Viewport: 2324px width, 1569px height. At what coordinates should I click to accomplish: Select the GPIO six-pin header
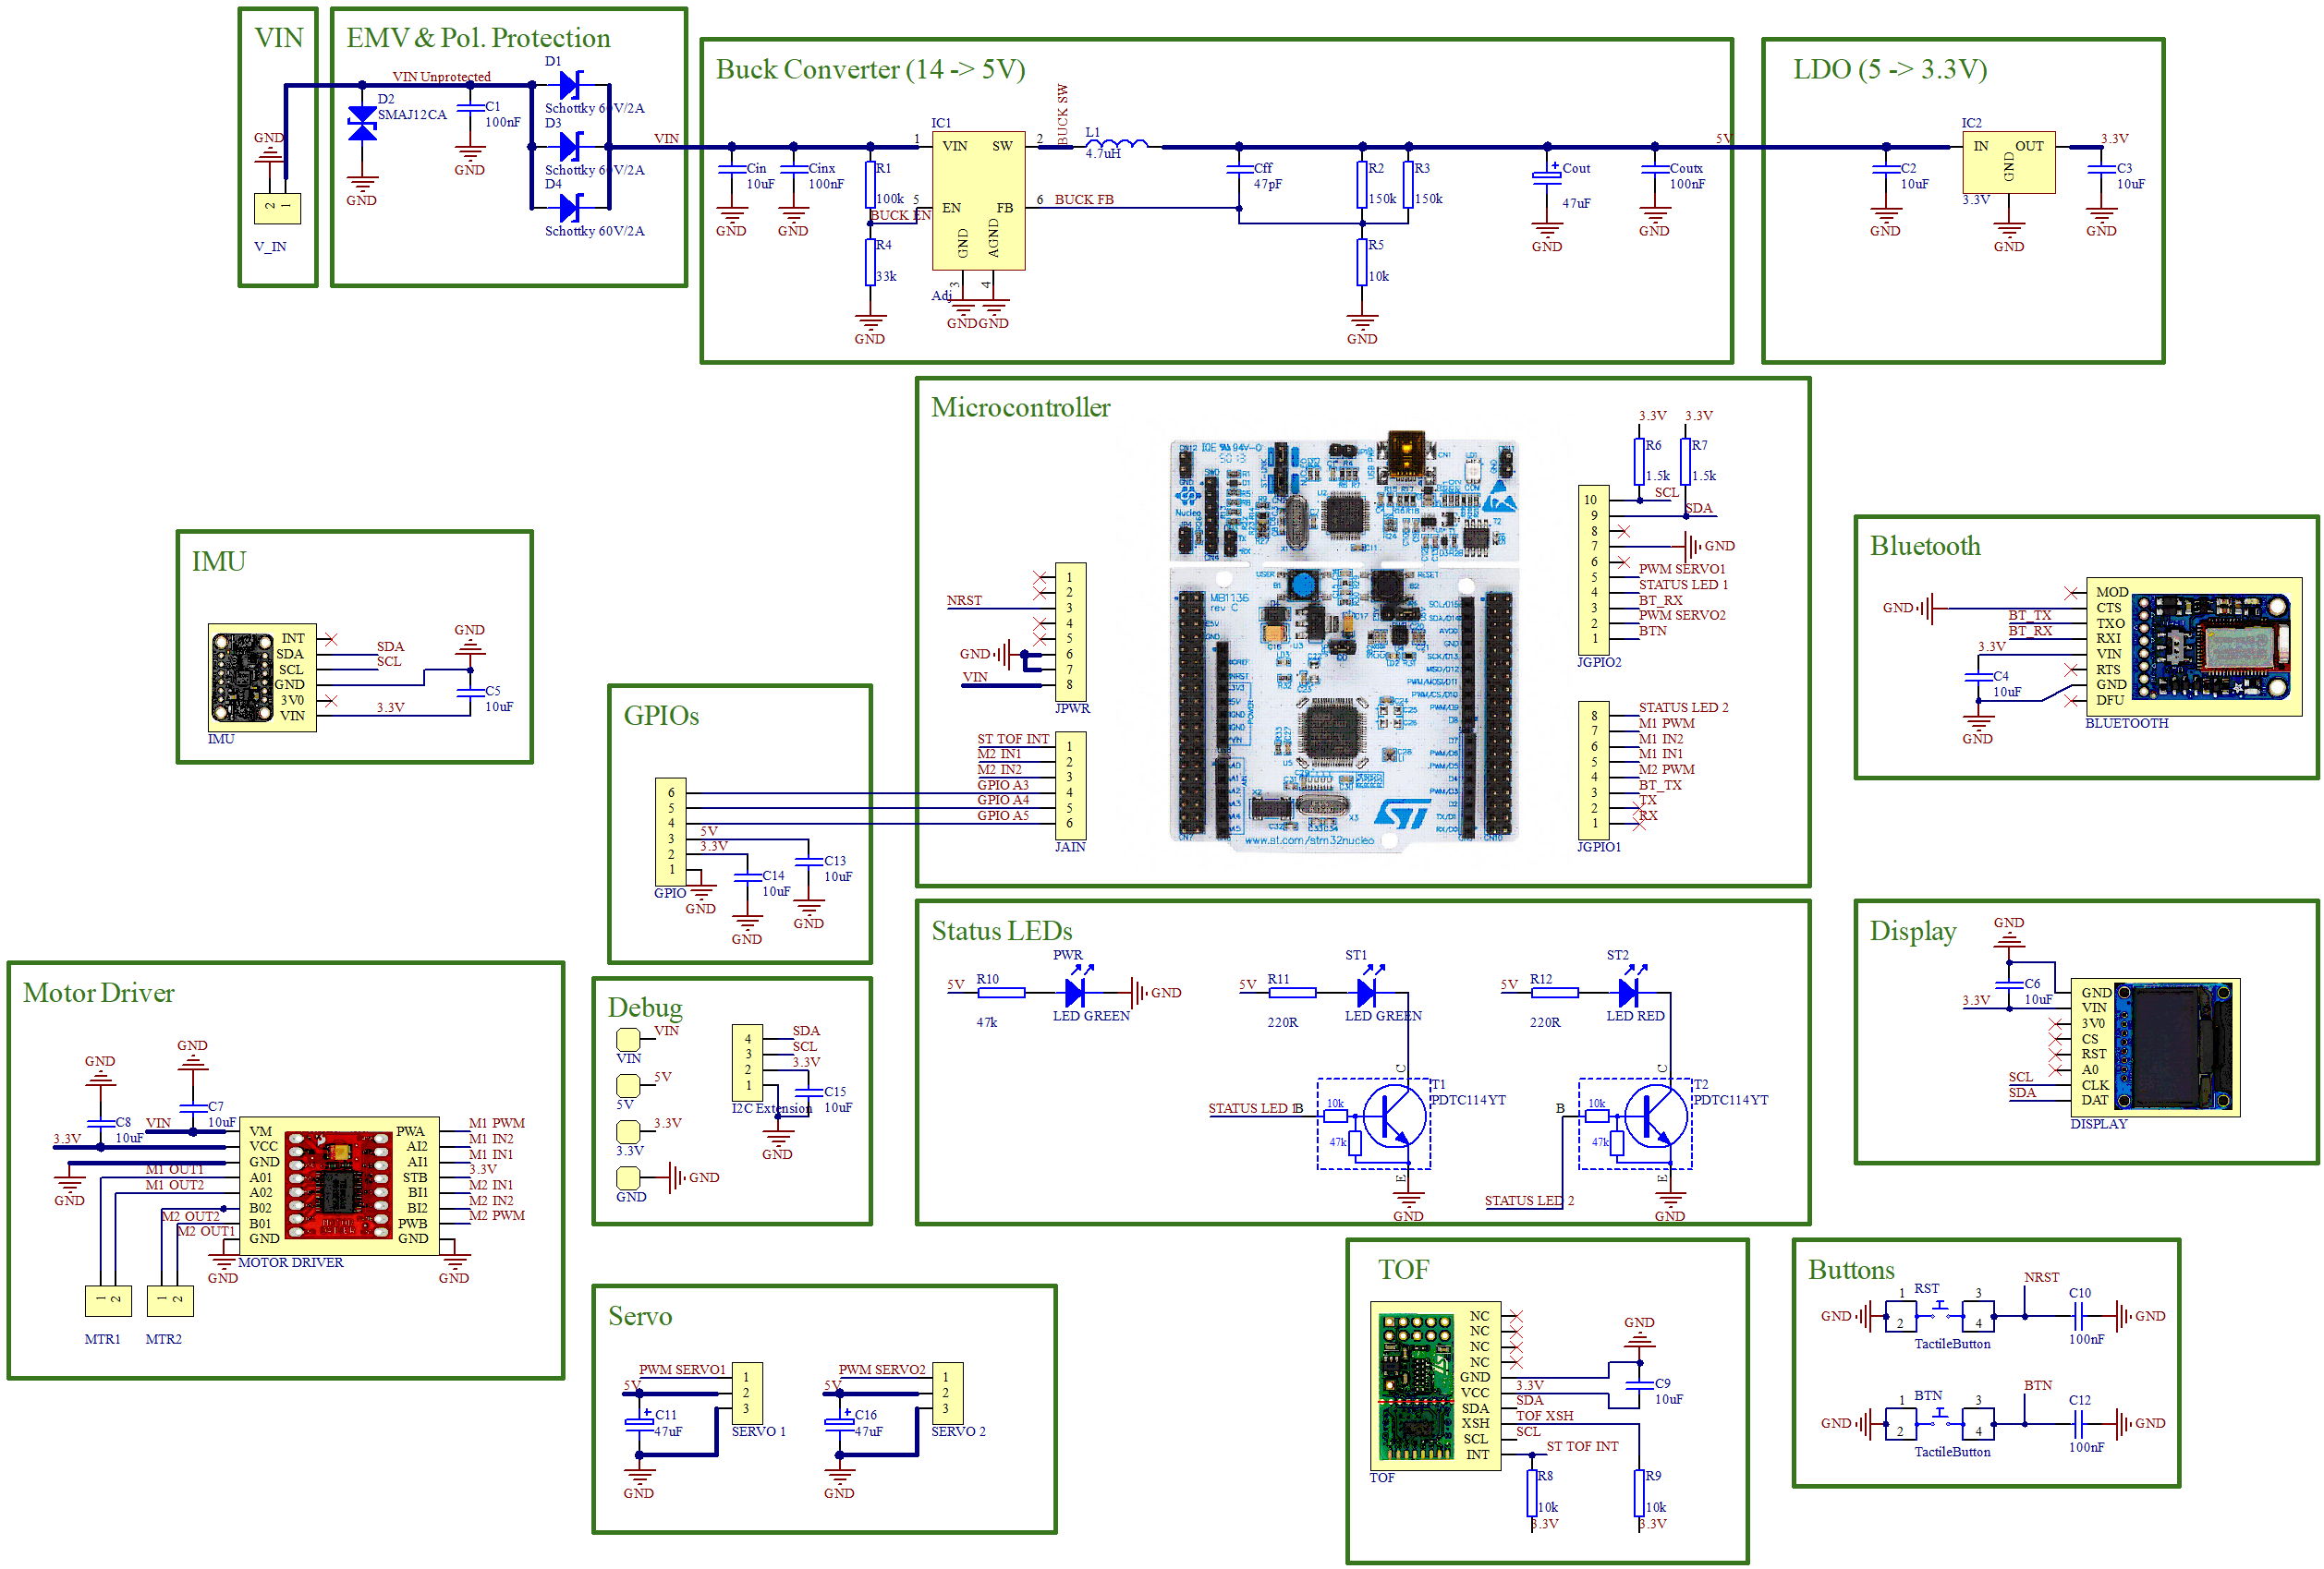pos(671,831)
